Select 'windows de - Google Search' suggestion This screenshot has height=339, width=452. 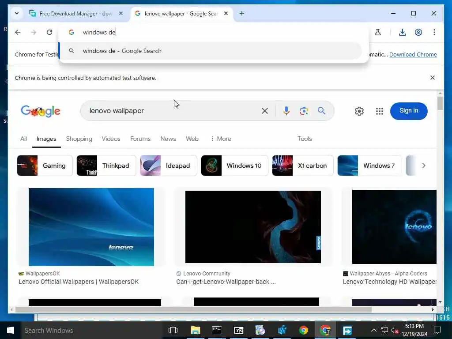(211, 51)
